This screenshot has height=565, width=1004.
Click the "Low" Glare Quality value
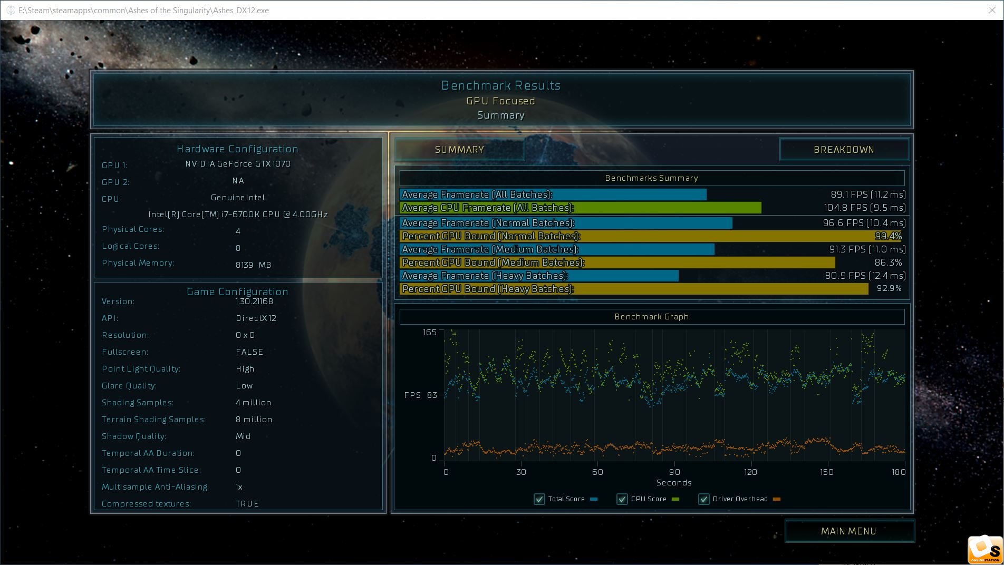(244, 386)
